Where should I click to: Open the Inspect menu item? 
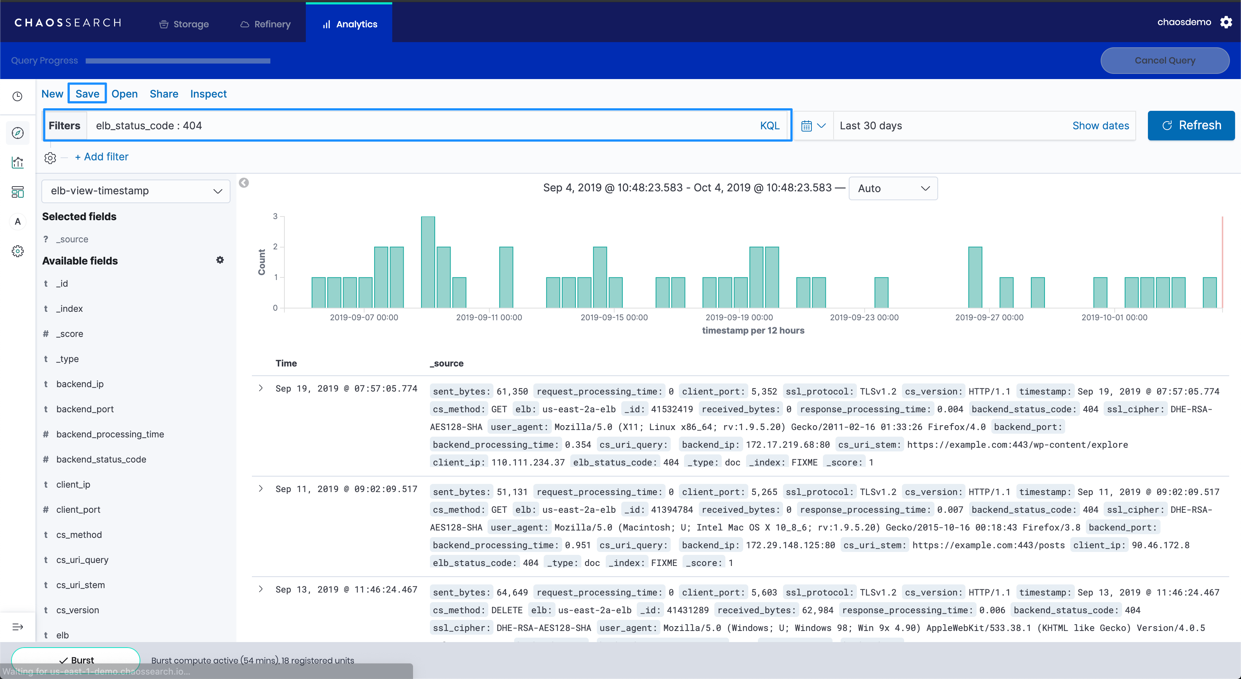pyautogui.click(x=208, y=94)
